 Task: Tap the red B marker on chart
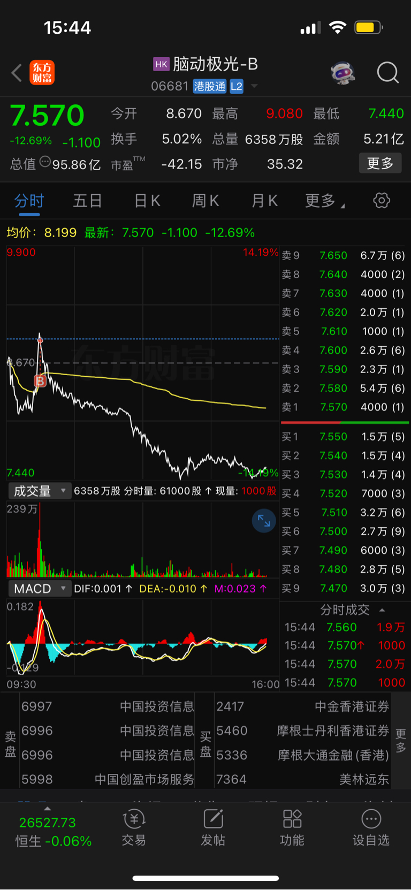point(40,381)
